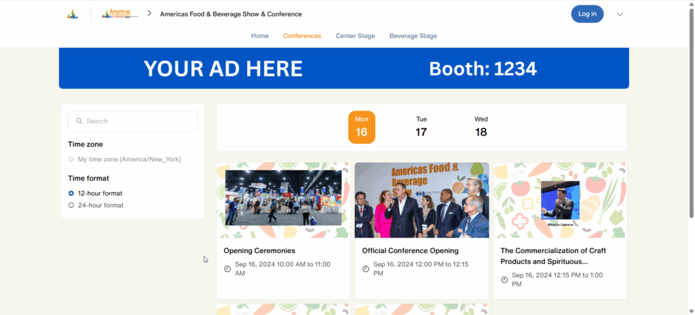Image resolution: width=695 pixels, height=315 pixels.
Task: Click clock icon under Official Conference Opening
Action: [366, 269]
